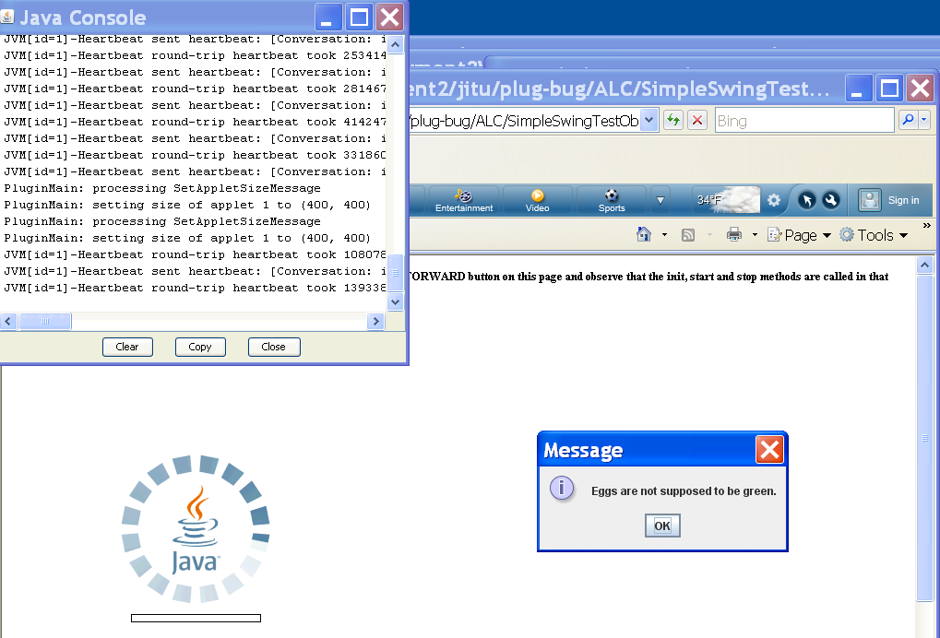940x638 pixels.
Task: Open the Entertainment toolbar tab
Action: point(464,200)
